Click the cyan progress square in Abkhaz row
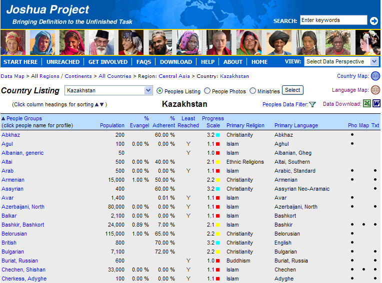The width and height of the screenshot is (382, 283). click(218, 135)
